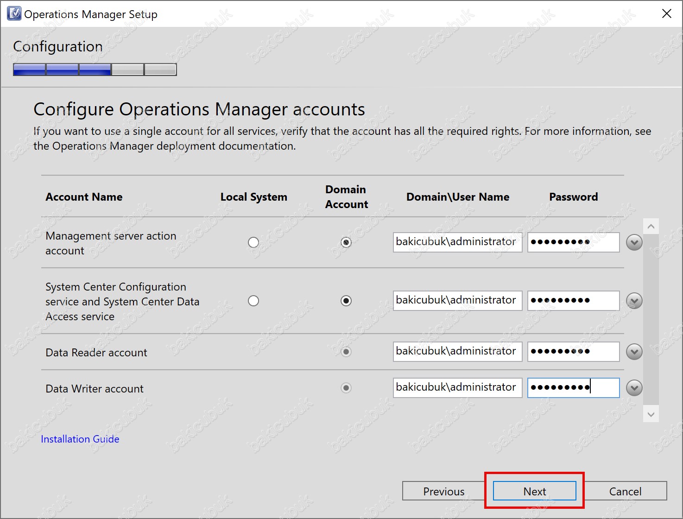Close the Operations Manager Setup window

click(667, 13)
